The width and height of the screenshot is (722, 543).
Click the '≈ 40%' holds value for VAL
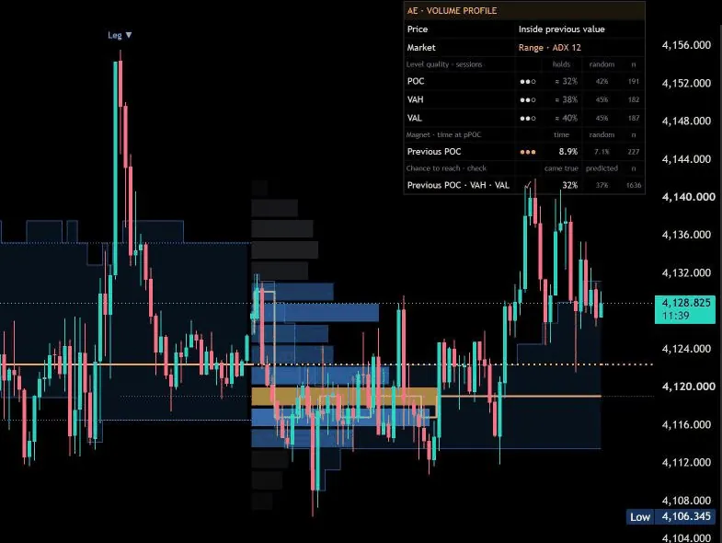tap(566, 118)
